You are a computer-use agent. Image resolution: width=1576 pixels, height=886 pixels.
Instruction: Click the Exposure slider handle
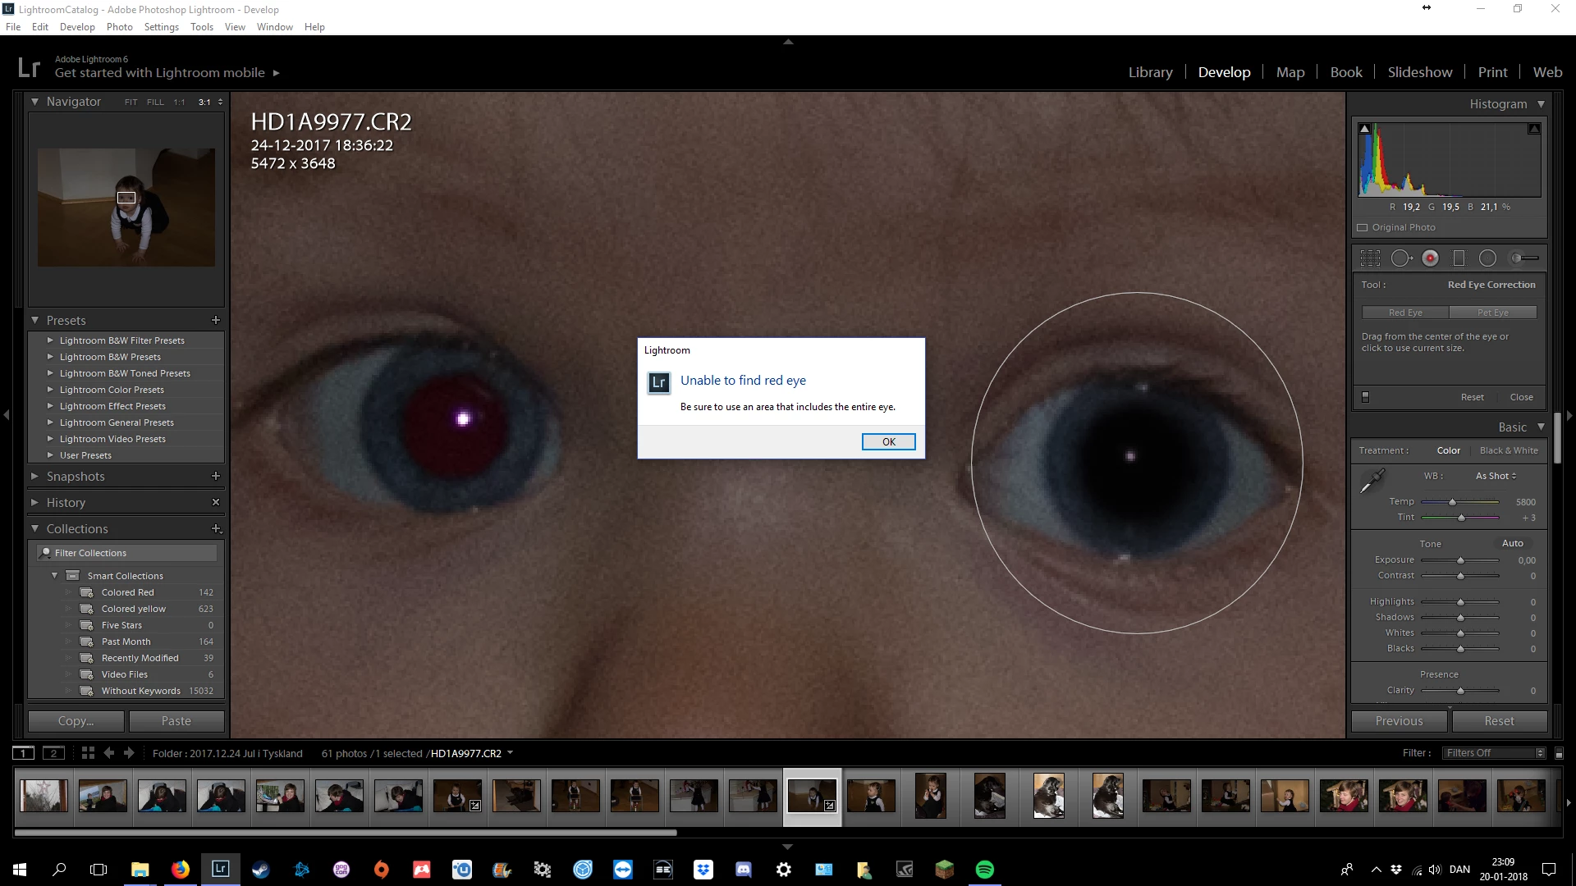click(1460, 560)
